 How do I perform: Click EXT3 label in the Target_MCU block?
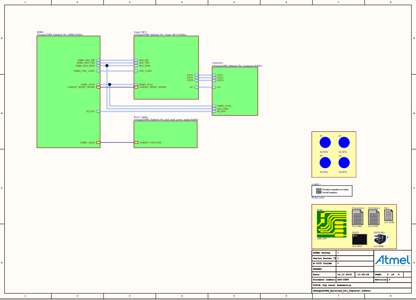point(190,78)
